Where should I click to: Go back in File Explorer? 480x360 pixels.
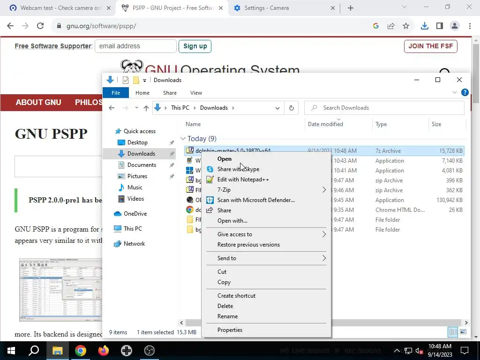pyautogui.click(x=112, y=108)
